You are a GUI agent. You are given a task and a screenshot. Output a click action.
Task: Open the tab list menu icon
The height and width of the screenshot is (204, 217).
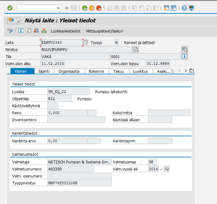click(192, 71)
